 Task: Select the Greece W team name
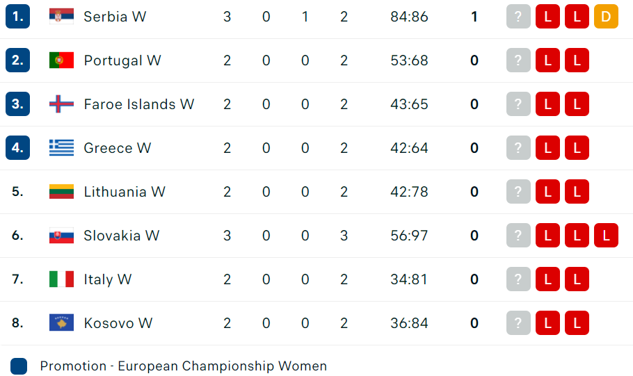point(117,148)
